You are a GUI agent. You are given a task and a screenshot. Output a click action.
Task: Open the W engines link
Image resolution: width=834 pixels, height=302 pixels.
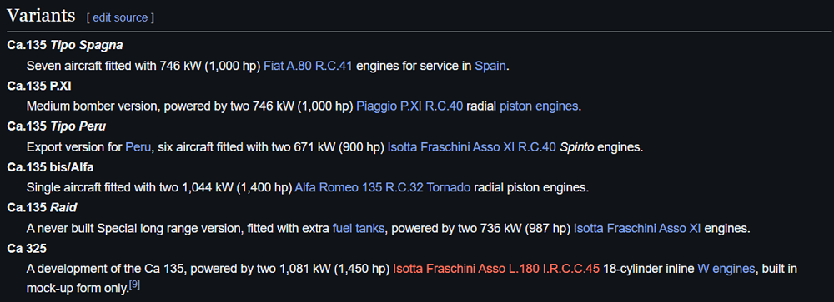(x=726, y=269)
